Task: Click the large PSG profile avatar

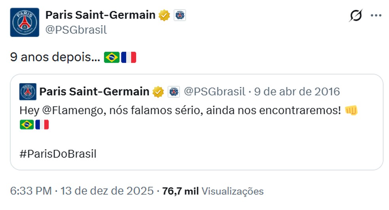Action: tap(25, 22)
